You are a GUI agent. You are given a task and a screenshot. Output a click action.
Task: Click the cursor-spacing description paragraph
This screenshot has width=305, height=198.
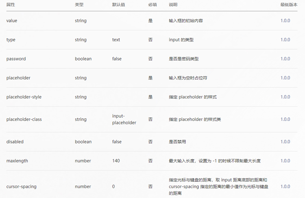pyautogui.click(x=218, y=187)
